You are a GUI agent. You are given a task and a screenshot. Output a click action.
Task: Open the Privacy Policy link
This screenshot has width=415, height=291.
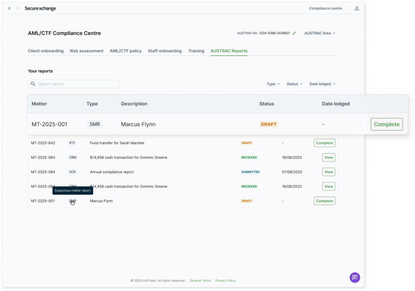[225, 280]
